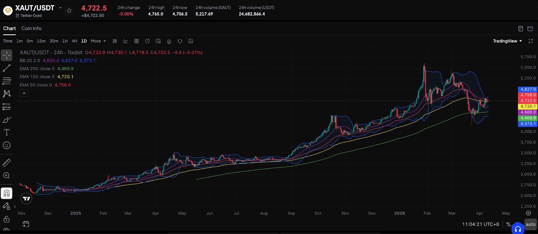
Task: Select the 4H timeframe
Action: pyautogui.click(x=75, y=41)
